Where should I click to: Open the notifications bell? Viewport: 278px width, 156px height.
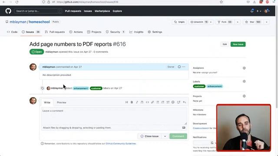coord(252,11)
